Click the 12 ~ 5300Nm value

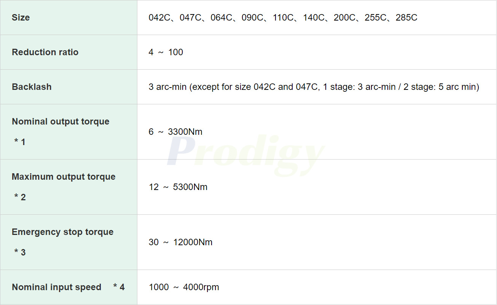(x=178, y=187)
